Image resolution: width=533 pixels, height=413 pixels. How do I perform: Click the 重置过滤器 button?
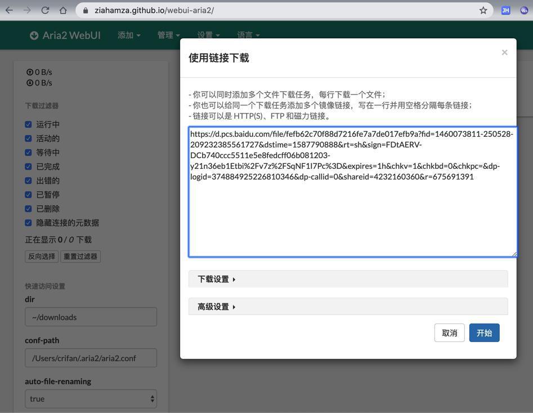point(80,257)
